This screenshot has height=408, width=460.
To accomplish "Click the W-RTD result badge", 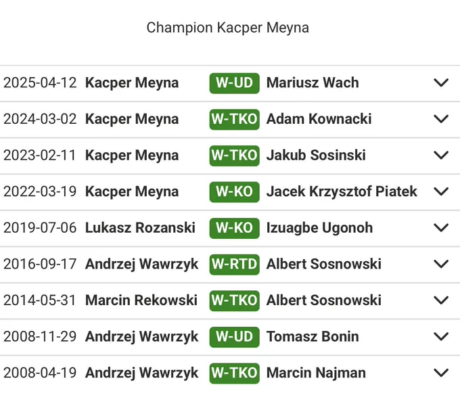I will [x=235, y=264].
